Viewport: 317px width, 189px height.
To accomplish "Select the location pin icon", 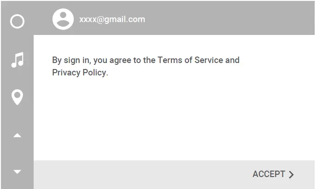I will pos(17,97).
